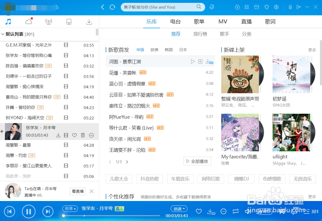Open the 抖音热歌 tag
Screen dimensions: 322x221
[150, 179]
